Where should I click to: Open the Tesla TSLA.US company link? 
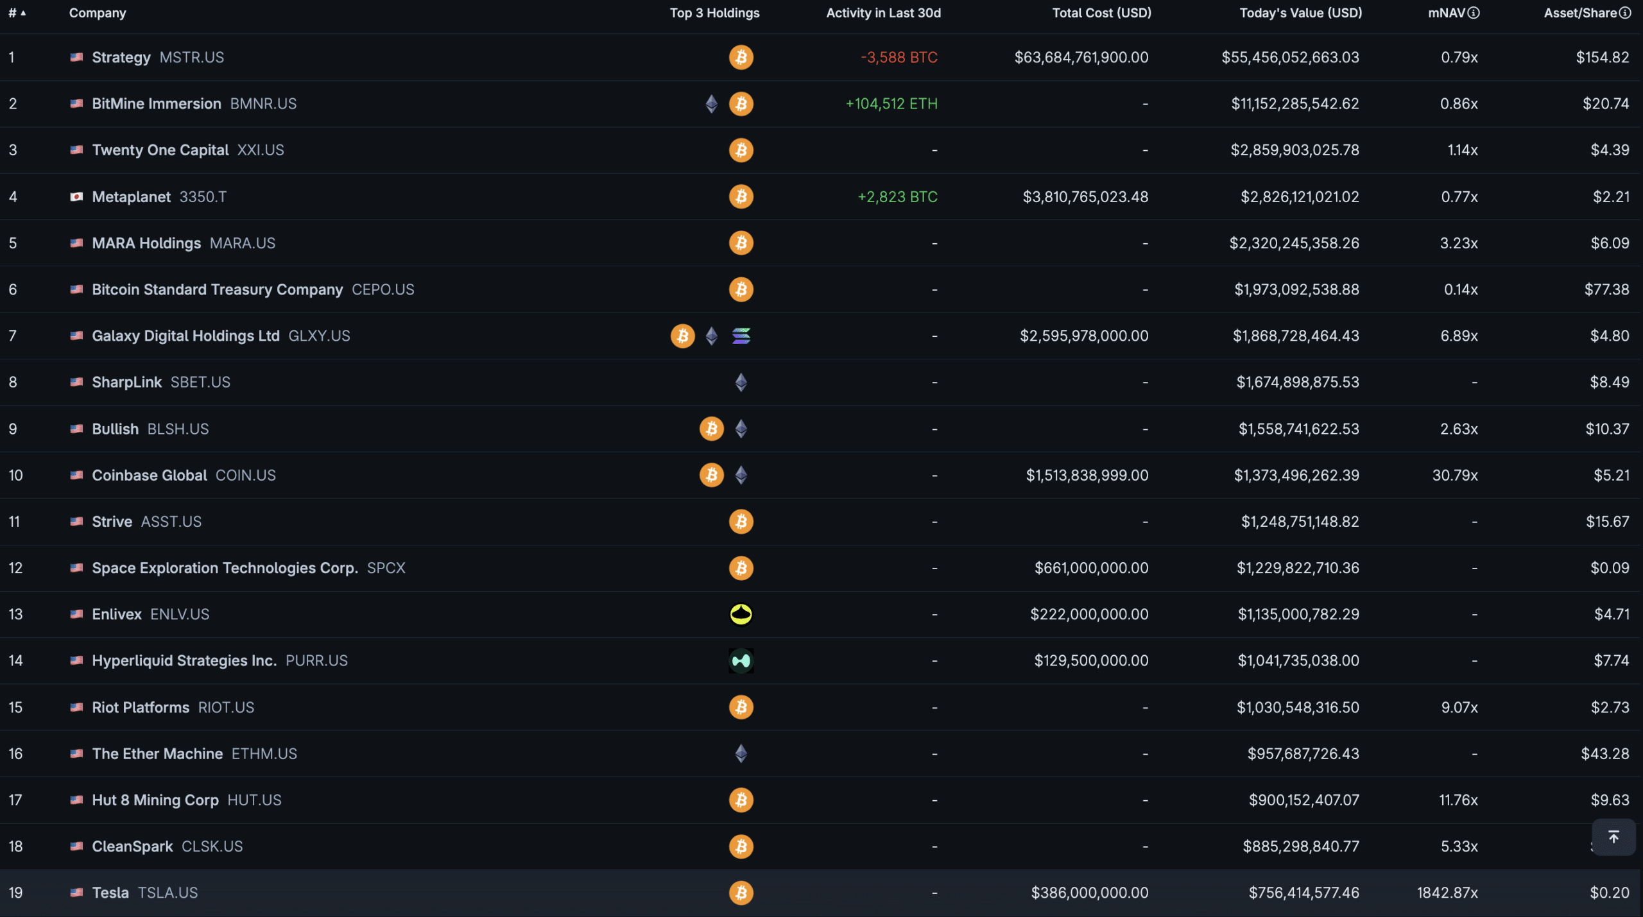(x=145, y=893)
